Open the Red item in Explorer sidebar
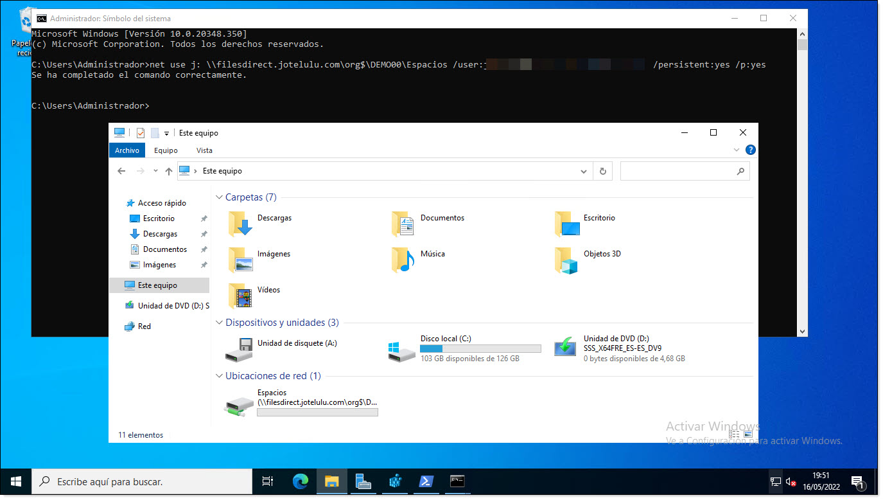Image resolution: width=883 pixels, height=500 pixels. [x=143, y=326]
